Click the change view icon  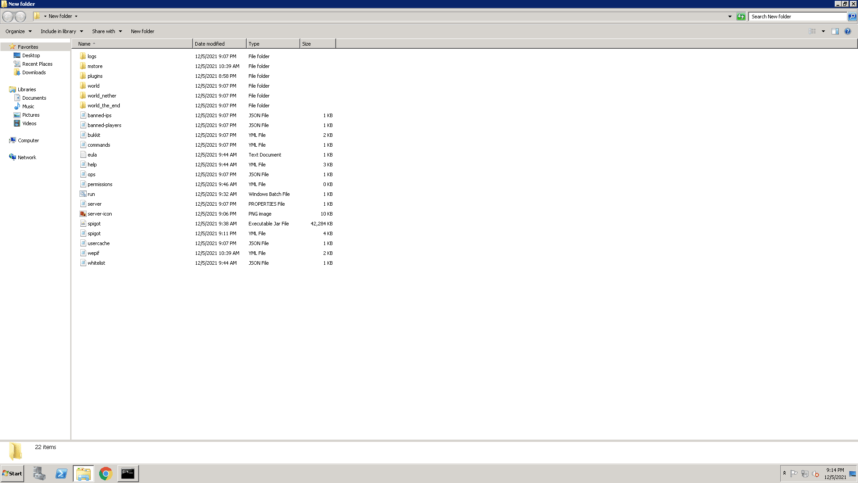point(812,31)
